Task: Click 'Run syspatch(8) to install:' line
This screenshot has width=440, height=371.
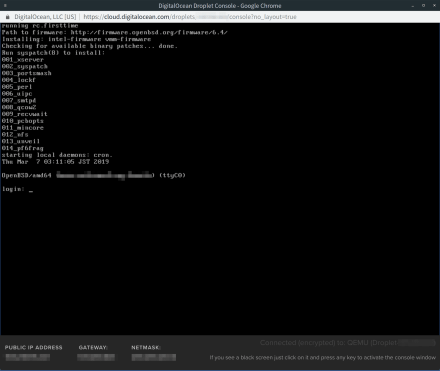Action: (x=53, y=53)
